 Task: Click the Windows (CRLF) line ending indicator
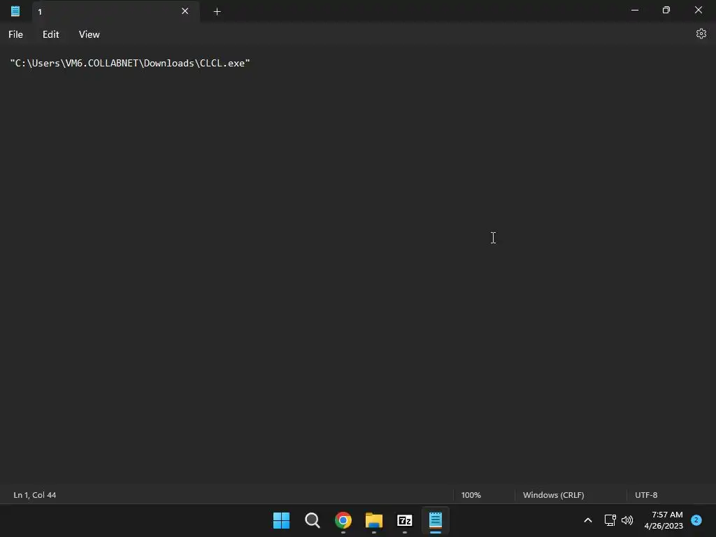click(554, 495)
